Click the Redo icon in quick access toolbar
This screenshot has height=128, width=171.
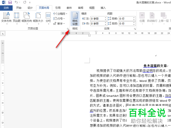[x=25, y=2]
